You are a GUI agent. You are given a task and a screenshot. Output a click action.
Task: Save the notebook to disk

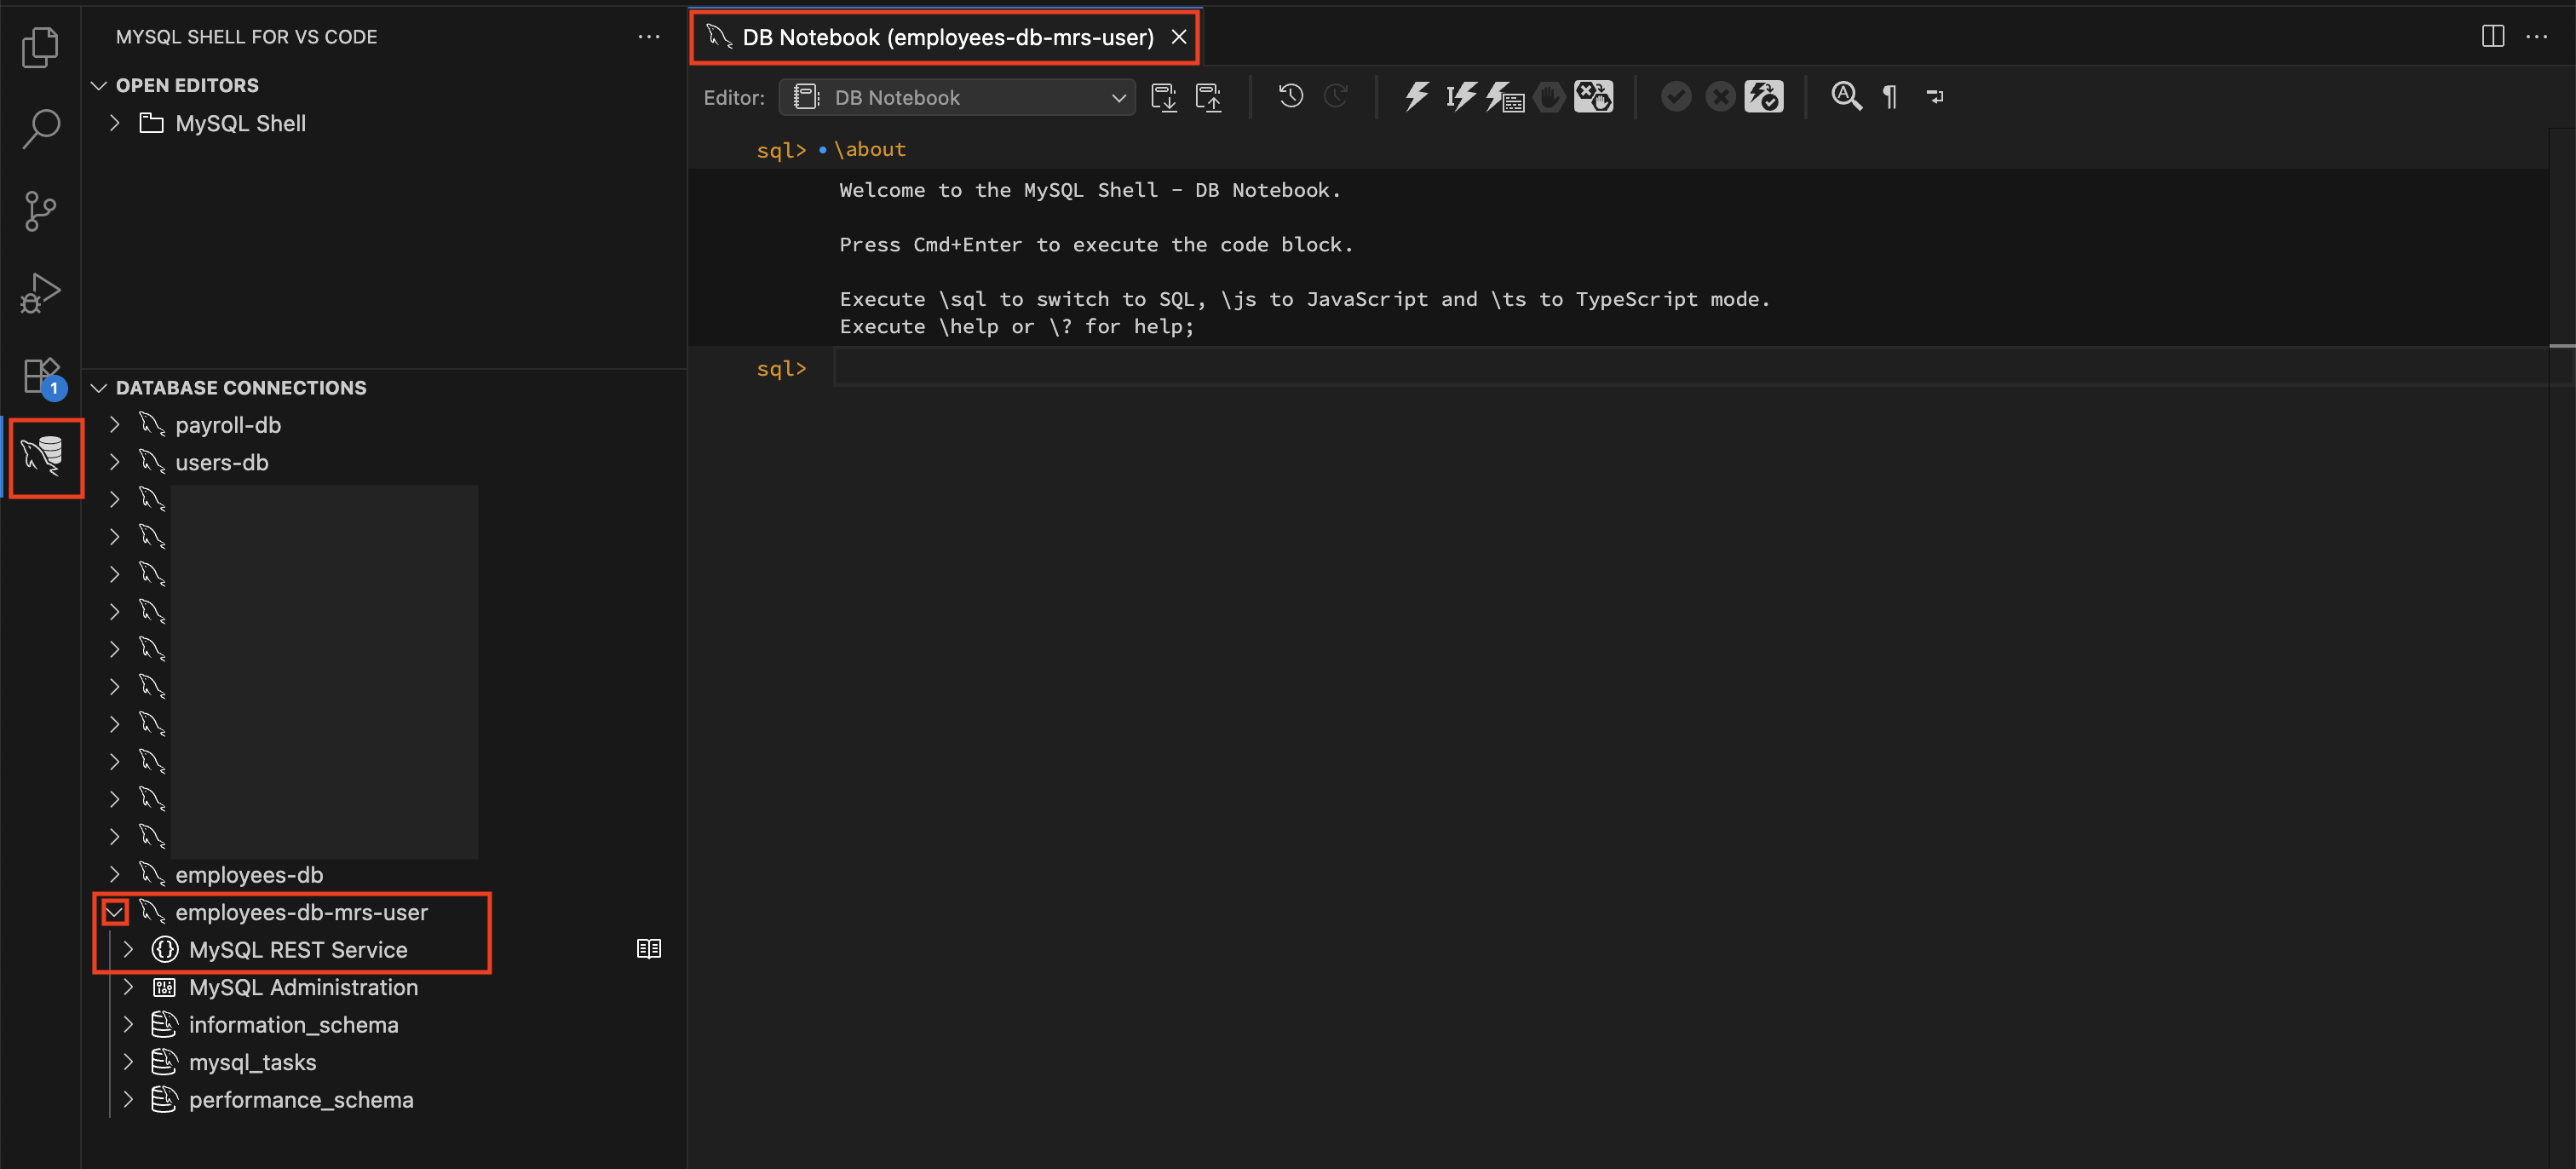click(x=1164, y=96)
